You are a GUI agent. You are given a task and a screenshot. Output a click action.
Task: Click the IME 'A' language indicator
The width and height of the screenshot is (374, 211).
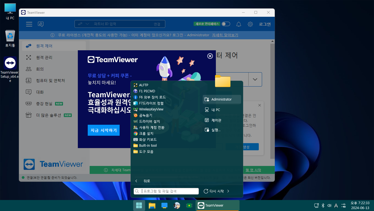[336, 206]
